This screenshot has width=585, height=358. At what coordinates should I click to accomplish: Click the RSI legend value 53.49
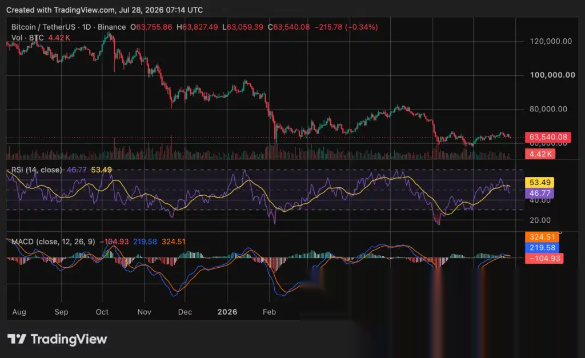102,170
